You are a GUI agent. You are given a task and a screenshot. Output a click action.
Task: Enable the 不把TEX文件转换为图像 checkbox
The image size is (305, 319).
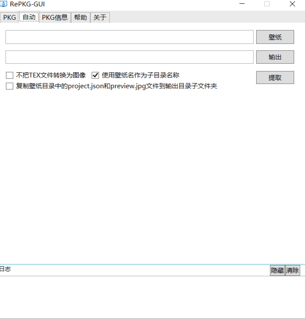[x=9, y=75]
